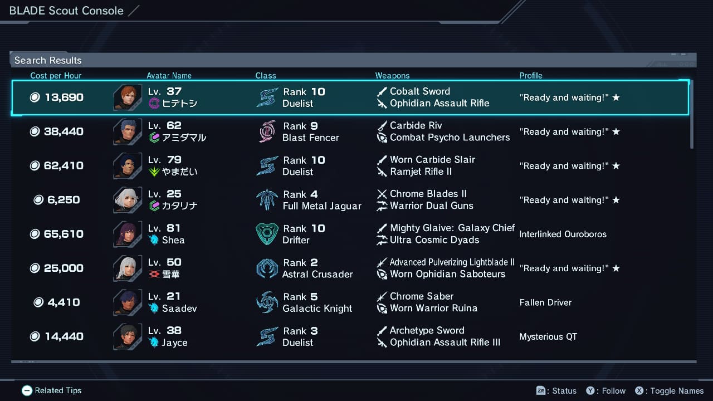
Task: Click the division icon next to Shea
Action: tap(154, 240)
